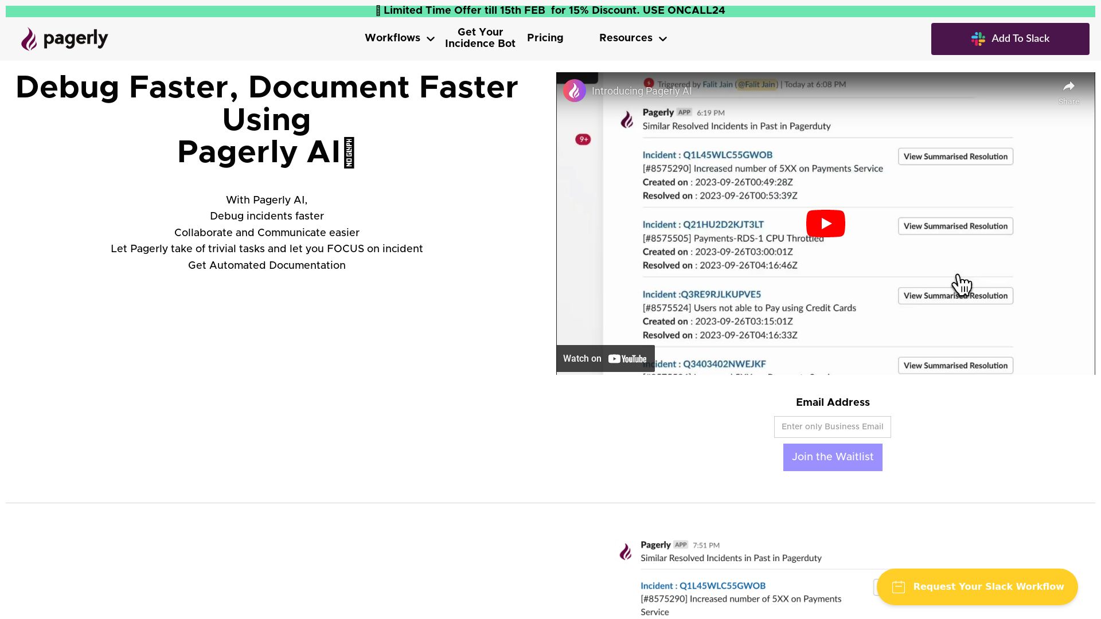The height and width of the screenshot is (619, 1101).
Task: Open Get Your Incidence Bot page
Action: [480, 38]
